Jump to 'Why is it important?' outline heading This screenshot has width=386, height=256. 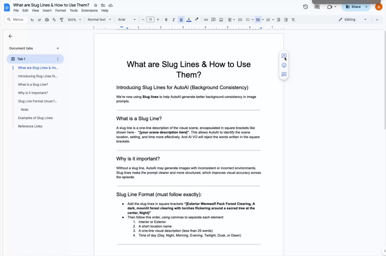click(x=33, y=93)
